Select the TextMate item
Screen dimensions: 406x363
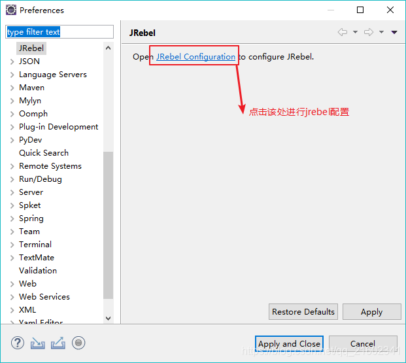tap(37, 258)
